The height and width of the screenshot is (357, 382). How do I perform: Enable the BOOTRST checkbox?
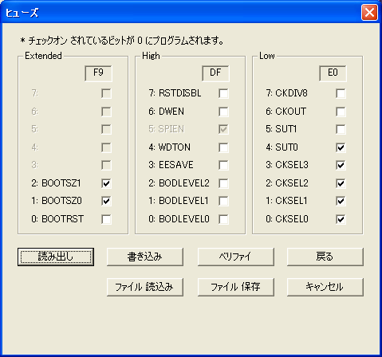click(x=106, y=219)
